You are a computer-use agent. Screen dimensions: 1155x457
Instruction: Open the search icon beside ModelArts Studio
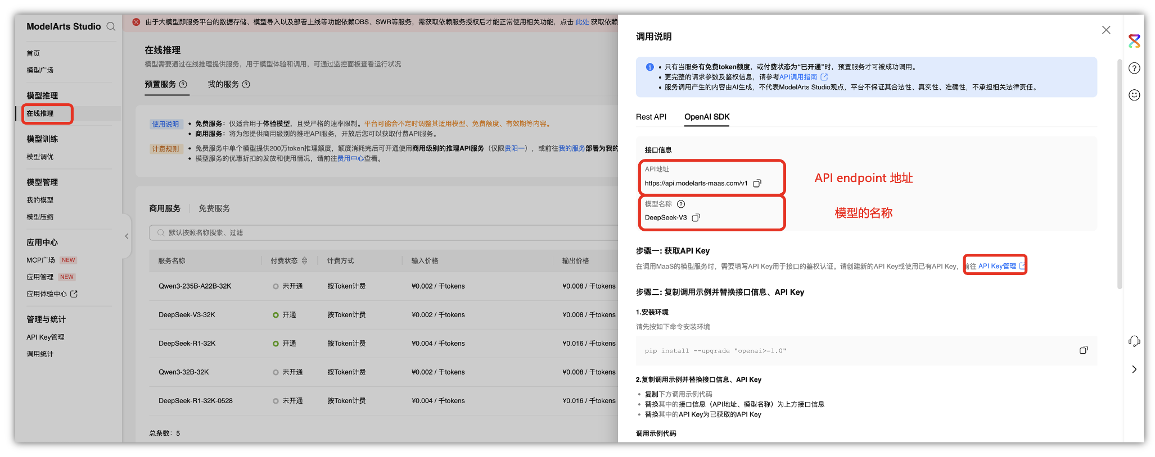pyautogui.click(x=111, y=26)
